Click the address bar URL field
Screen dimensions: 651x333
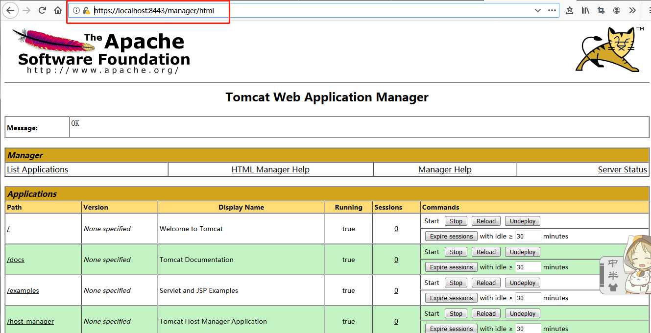313,10
